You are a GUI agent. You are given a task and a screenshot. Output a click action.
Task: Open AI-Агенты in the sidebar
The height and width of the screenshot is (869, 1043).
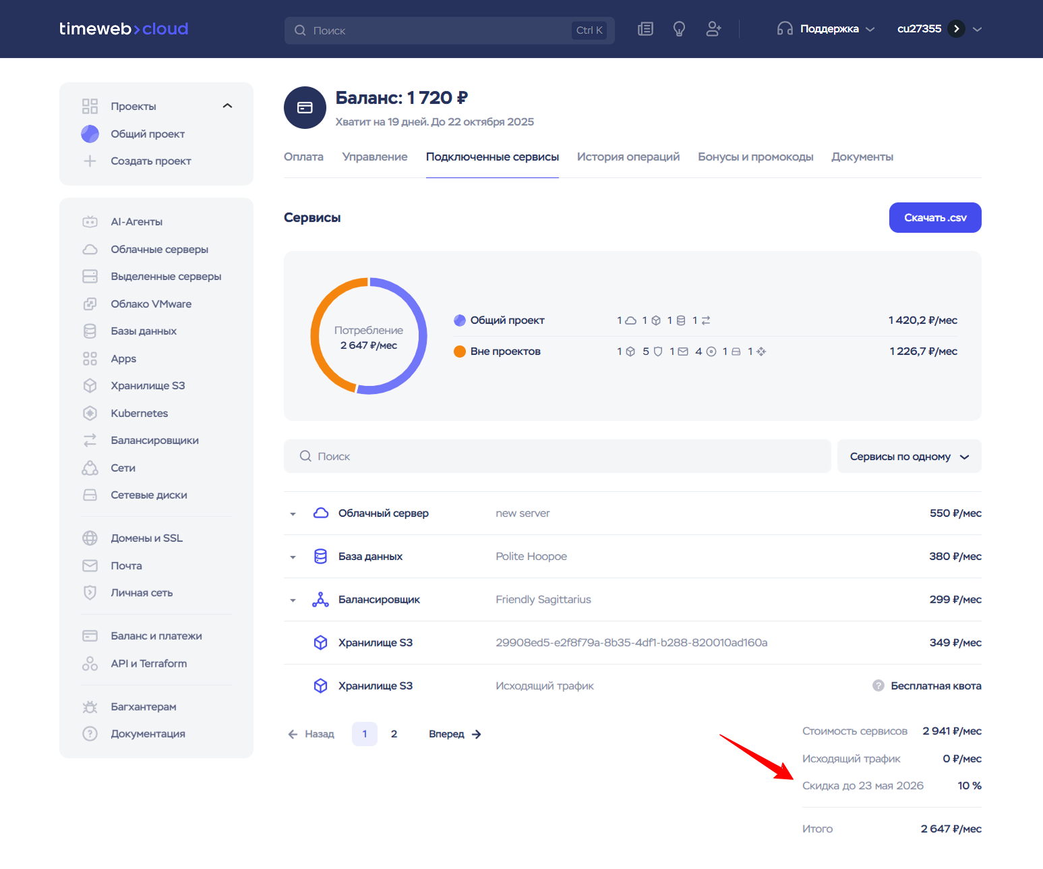(136, 221)
